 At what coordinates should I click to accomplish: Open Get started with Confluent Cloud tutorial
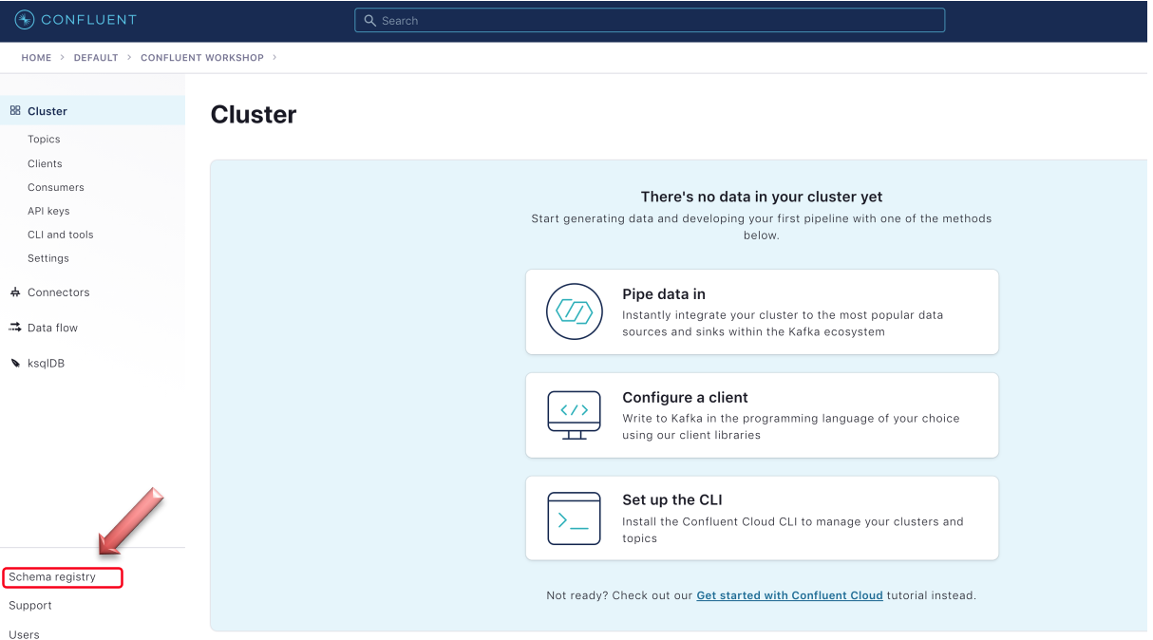(x=790, y=595)
